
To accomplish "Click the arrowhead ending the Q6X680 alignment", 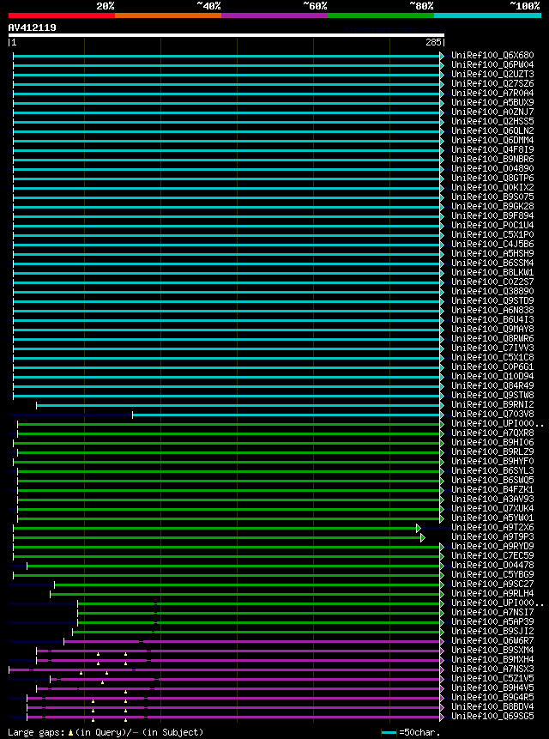I will click(442, 56).
